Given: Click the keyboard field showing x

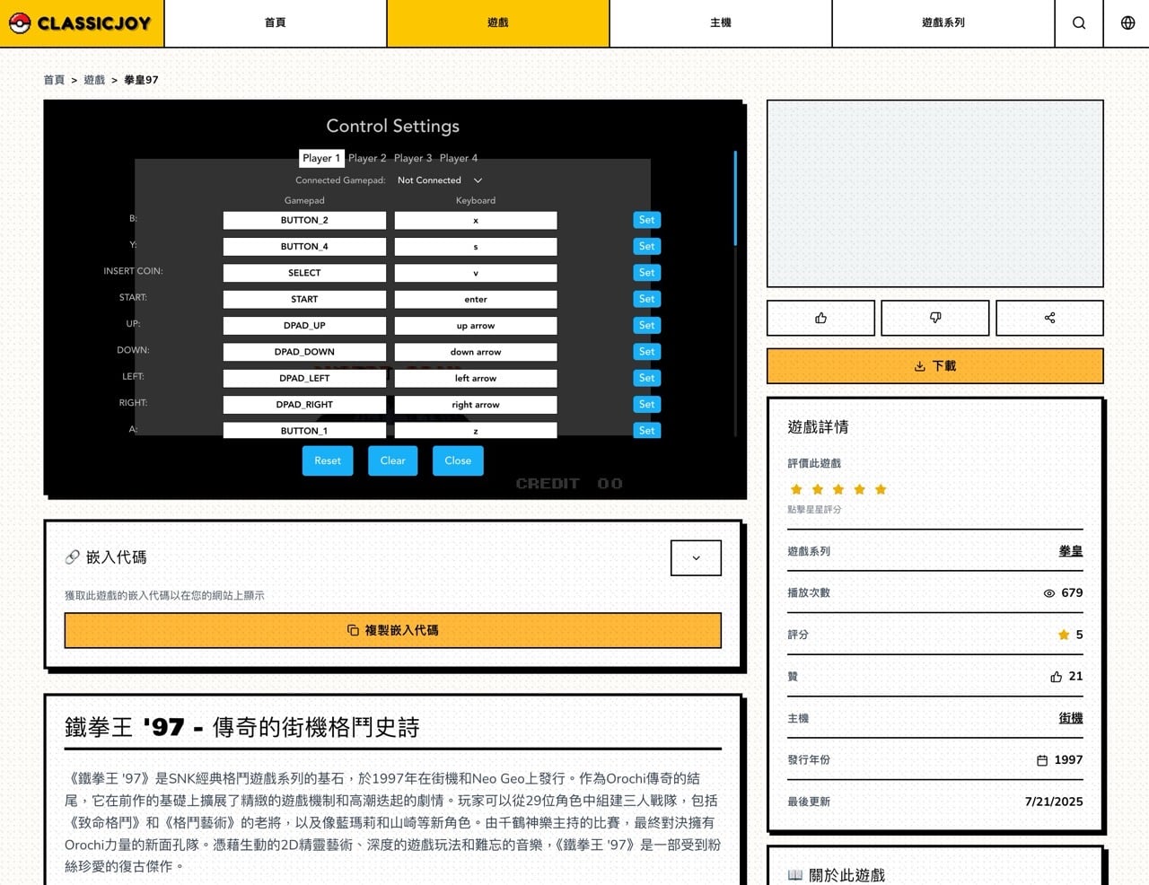Looking at the screenshot, I should pos(476,220).
